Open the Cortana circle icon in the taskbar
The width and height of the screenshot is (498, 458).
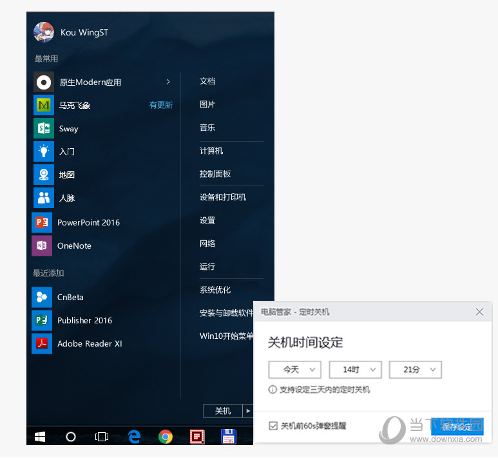[x=70, y=437]
